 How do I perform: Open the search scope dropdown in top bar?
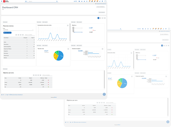tap(26, 1)
